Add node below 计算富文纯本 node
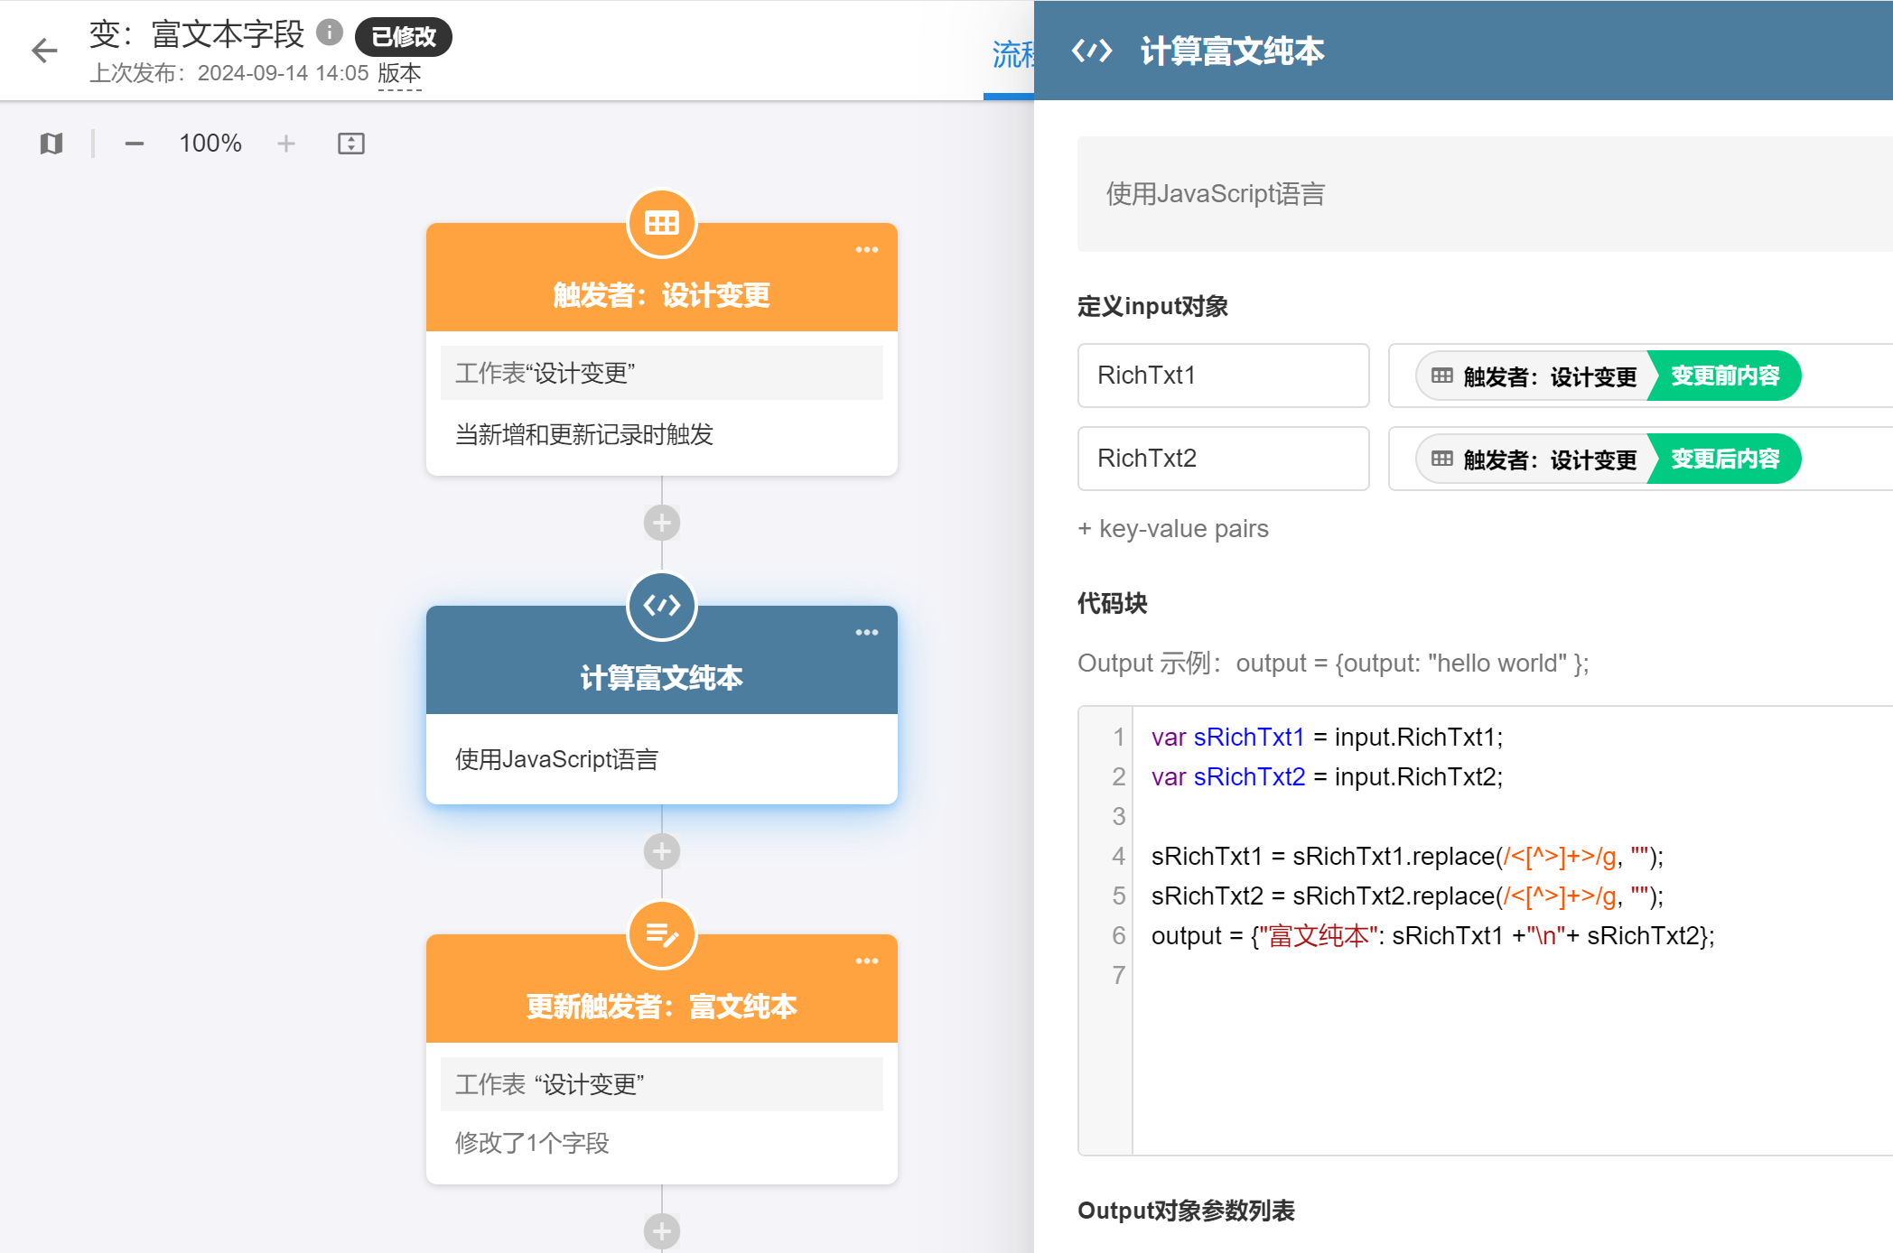The height and width of the screenshot is (1253, 1893). (661, 851)
